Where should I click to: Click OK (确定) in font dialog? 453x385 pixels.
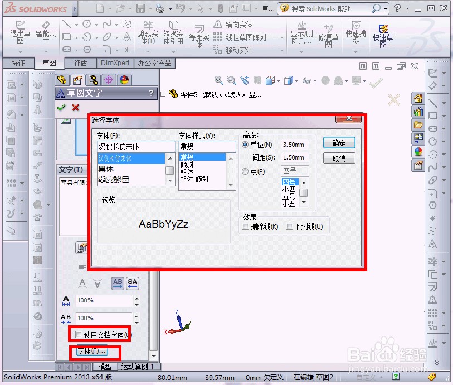click(x=339, y=143)
